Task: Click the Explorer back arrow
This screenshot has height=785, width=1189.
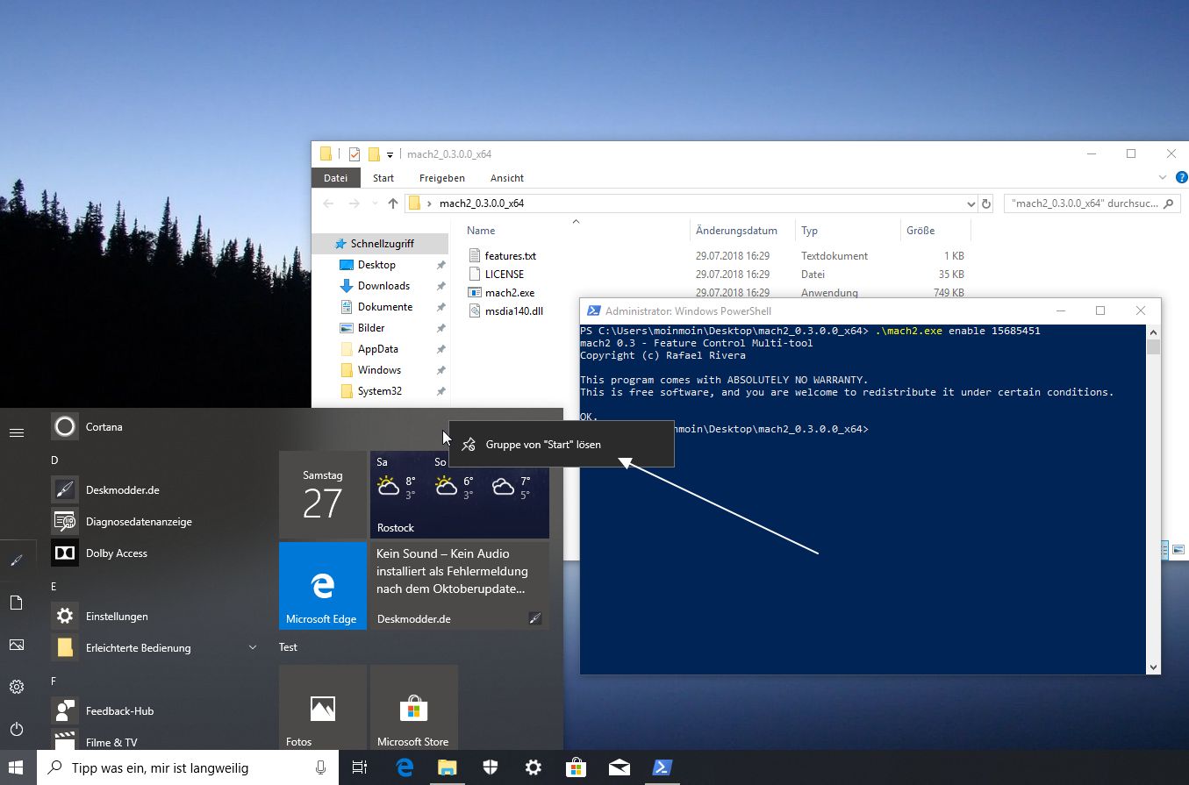Action: coord(328,203)
